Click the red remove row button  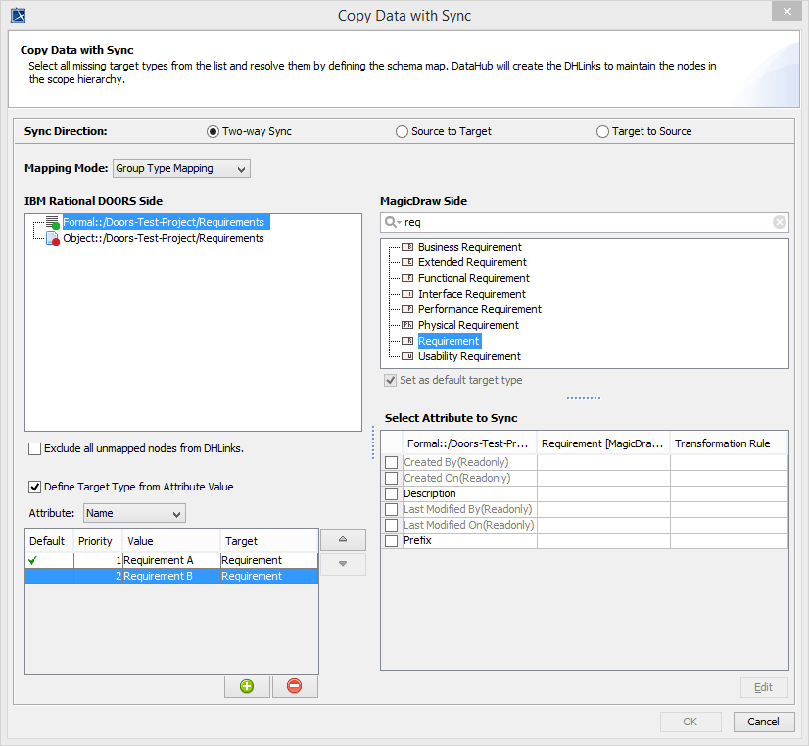(295, 686)
